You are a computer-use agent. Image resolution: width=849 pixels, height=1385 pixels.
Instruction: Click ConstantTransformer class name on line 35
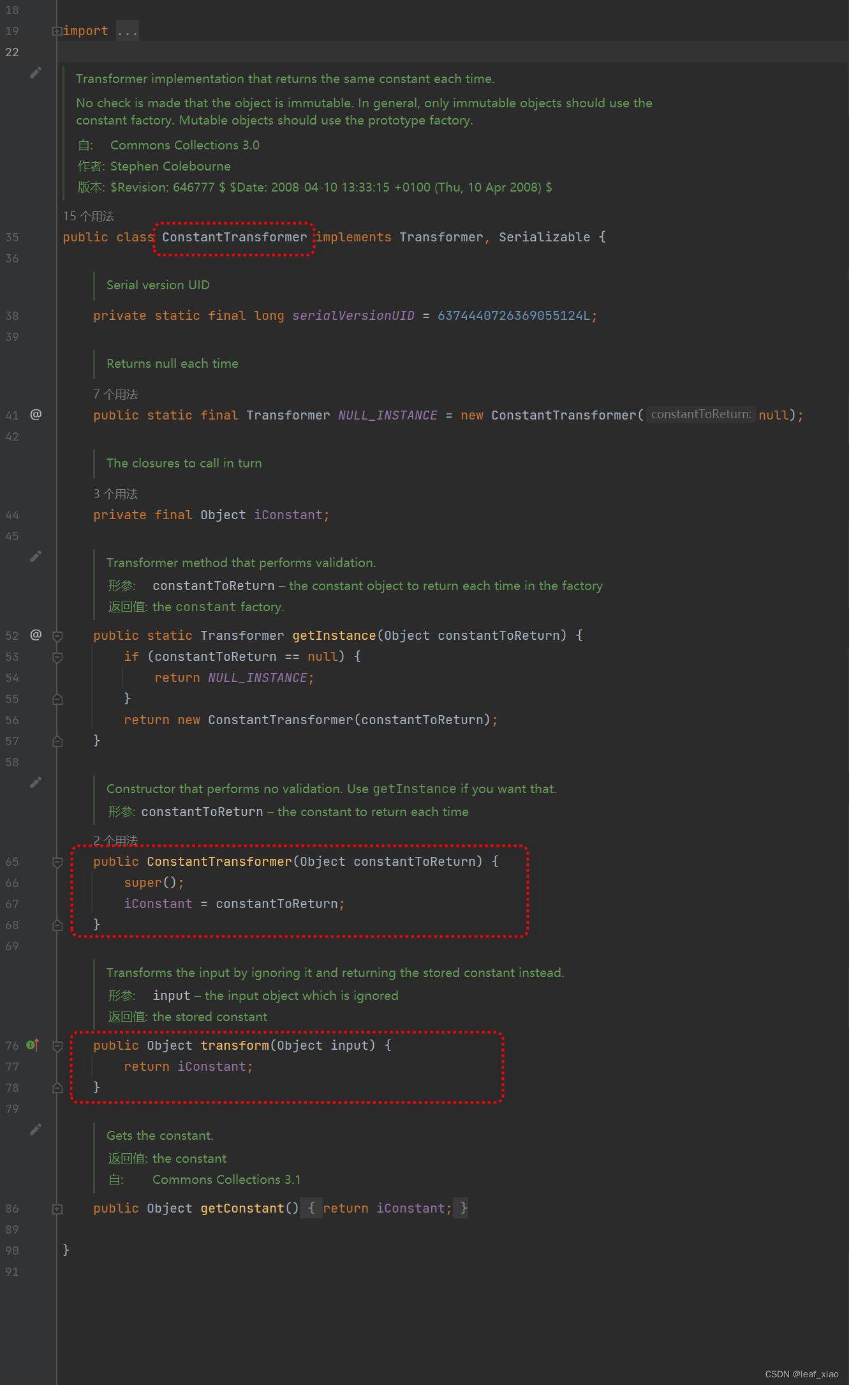click(x=234, y=237)
